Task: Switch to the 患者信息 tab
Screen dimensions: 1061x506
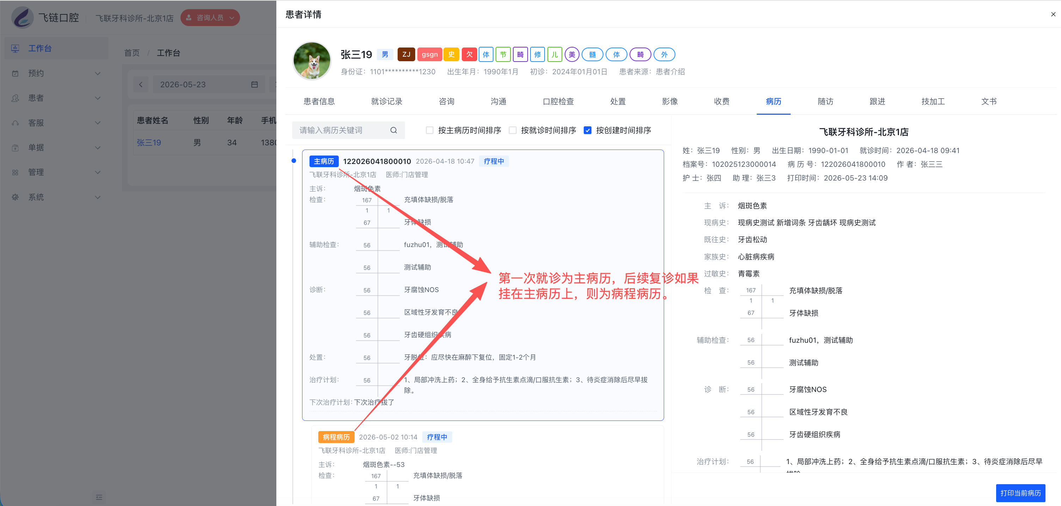Action: 319,102
